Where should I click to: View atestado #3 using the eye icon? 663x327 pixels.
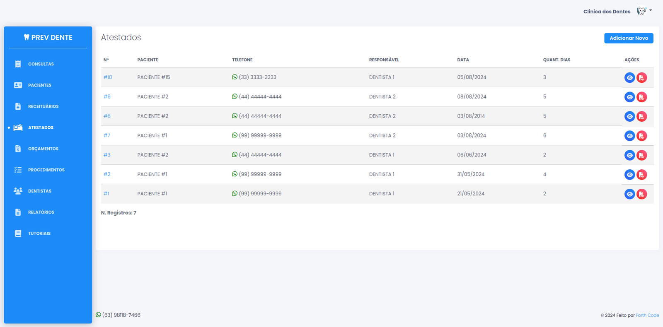pyautogui.click(x=629, y=155)
